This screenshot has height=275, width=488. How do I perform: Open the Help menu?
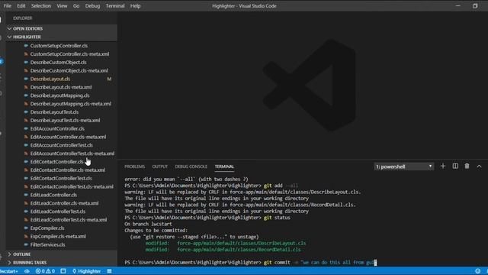click(x=136, y=6)
